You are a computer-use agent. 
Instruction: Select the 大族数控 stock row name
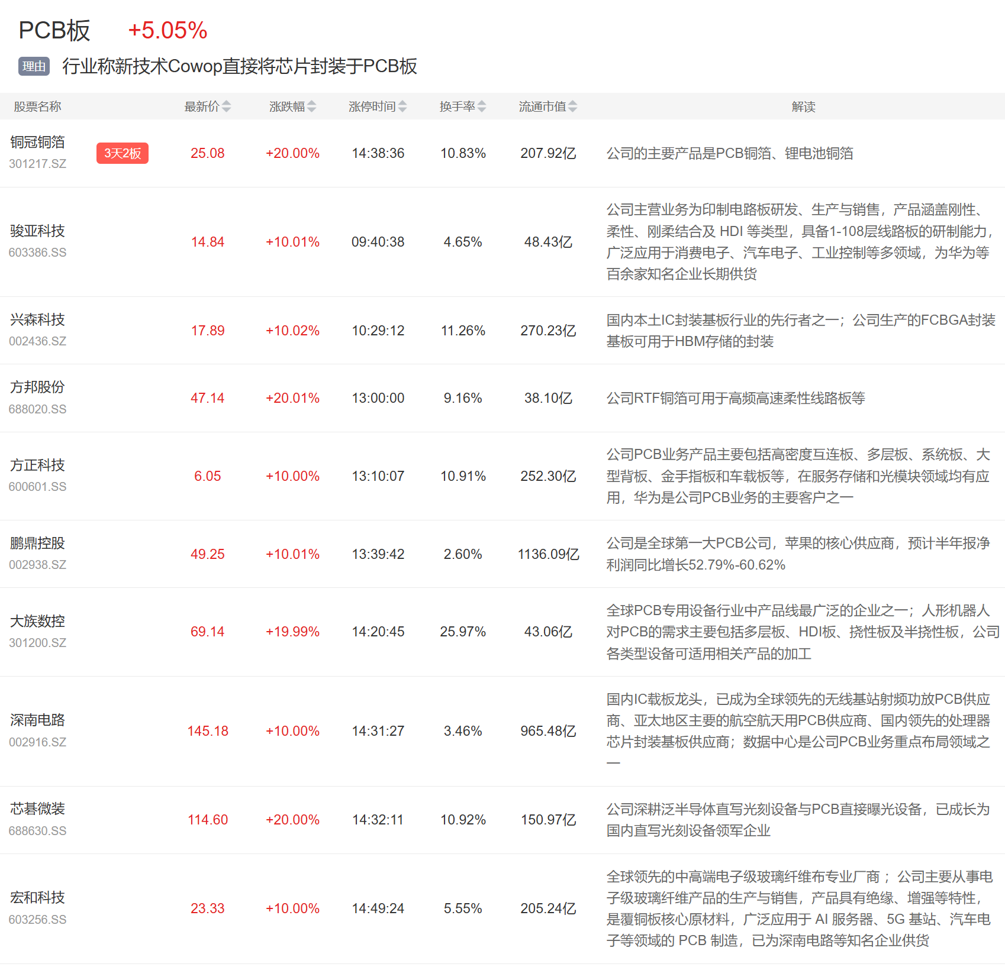[37, 621]
